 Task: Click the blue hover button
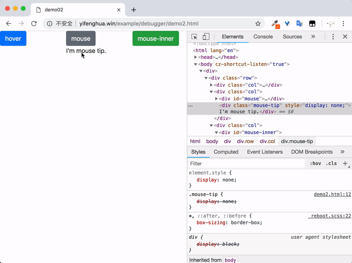click(13, 39)
